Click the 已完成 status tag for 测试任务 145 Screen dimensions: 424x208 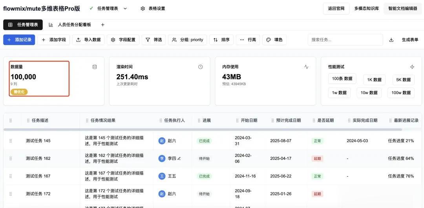click(x=204, y=141)
